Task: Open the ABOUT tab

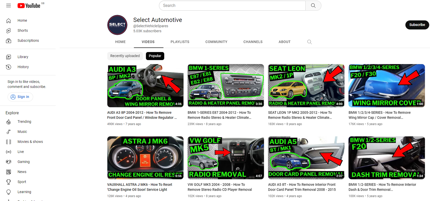Action: pos(285,42)
